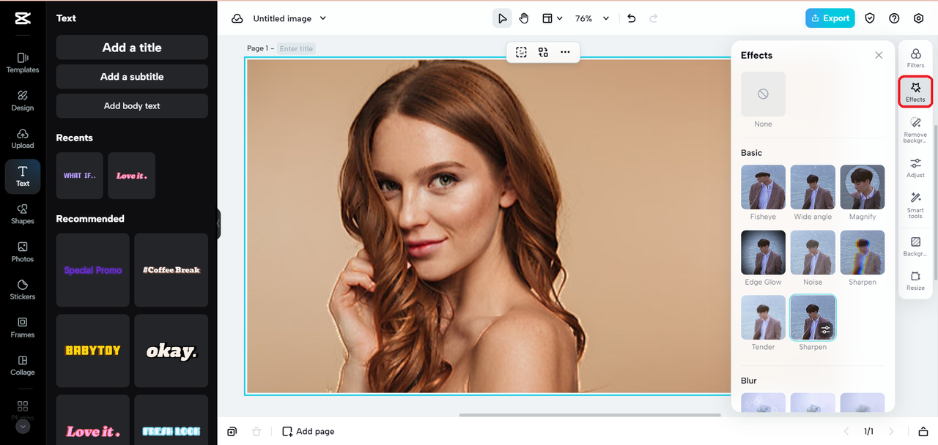The width and height of the screenshot is (938, 445).
Task: Open the Shapes sidebar panel
Action: click(x=23, y=214)
